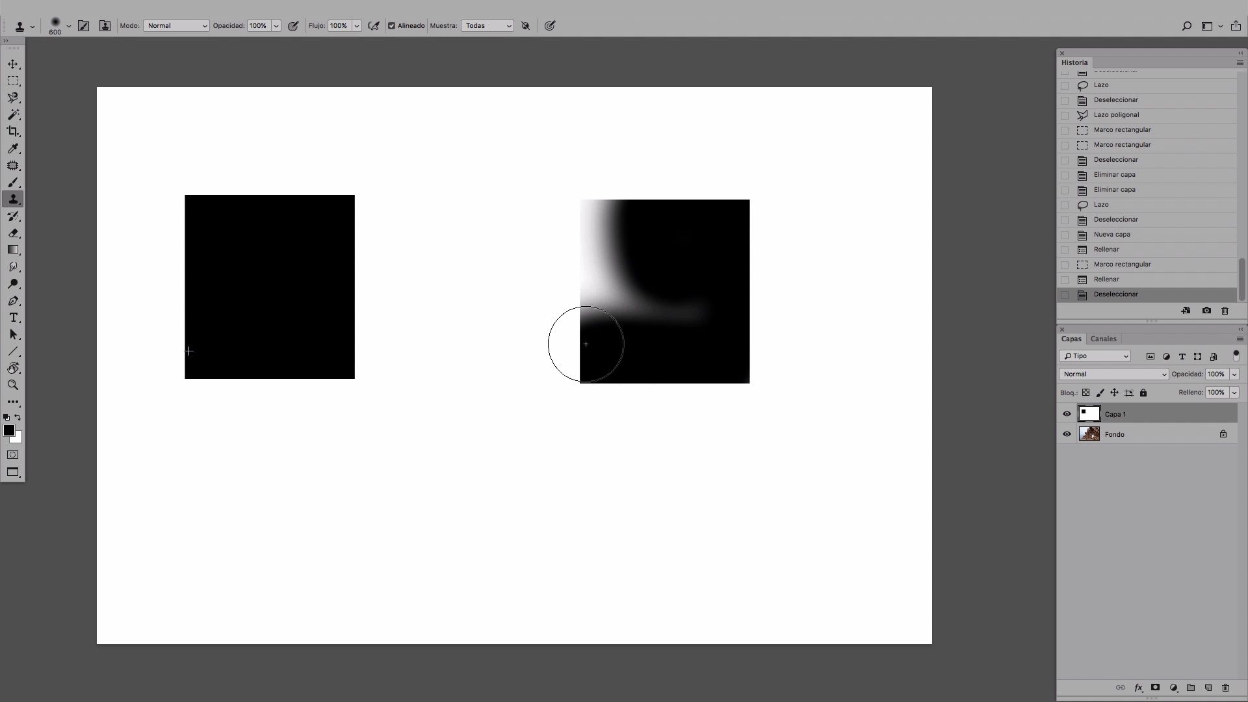This screenshot has width=1248, height=702.
Task: Open the share document icon
Action: pyautogui.click(x=1236, y=26)
